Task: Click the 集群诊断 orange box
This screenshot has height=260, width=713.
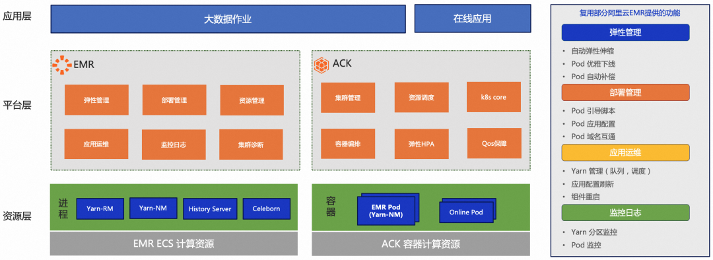Action: point(251,145)
